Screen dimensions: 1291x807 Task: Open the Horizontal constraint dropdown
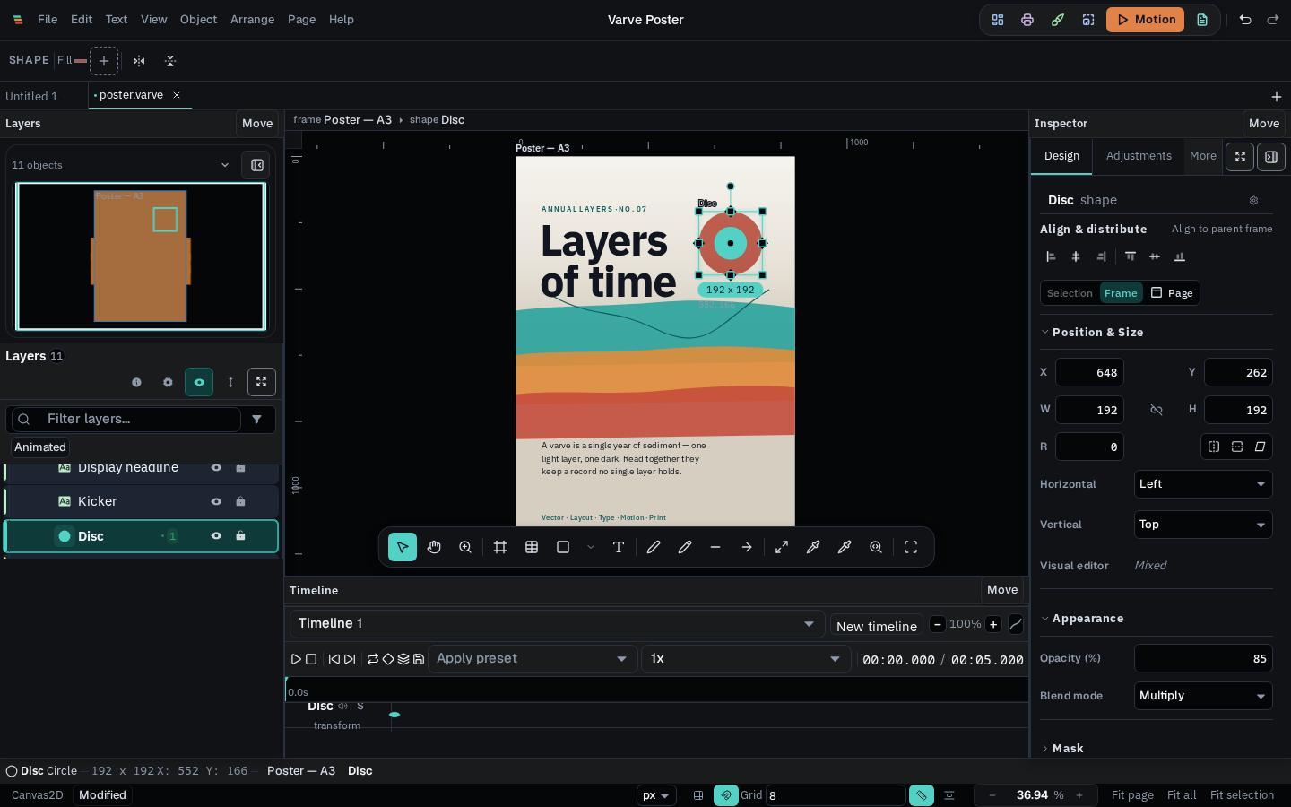(x=1203, y=484)
